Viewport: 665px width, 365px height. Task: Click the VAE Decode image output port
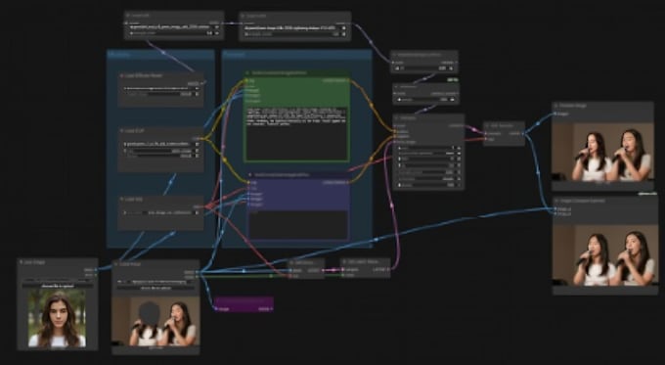click(522, 133)
